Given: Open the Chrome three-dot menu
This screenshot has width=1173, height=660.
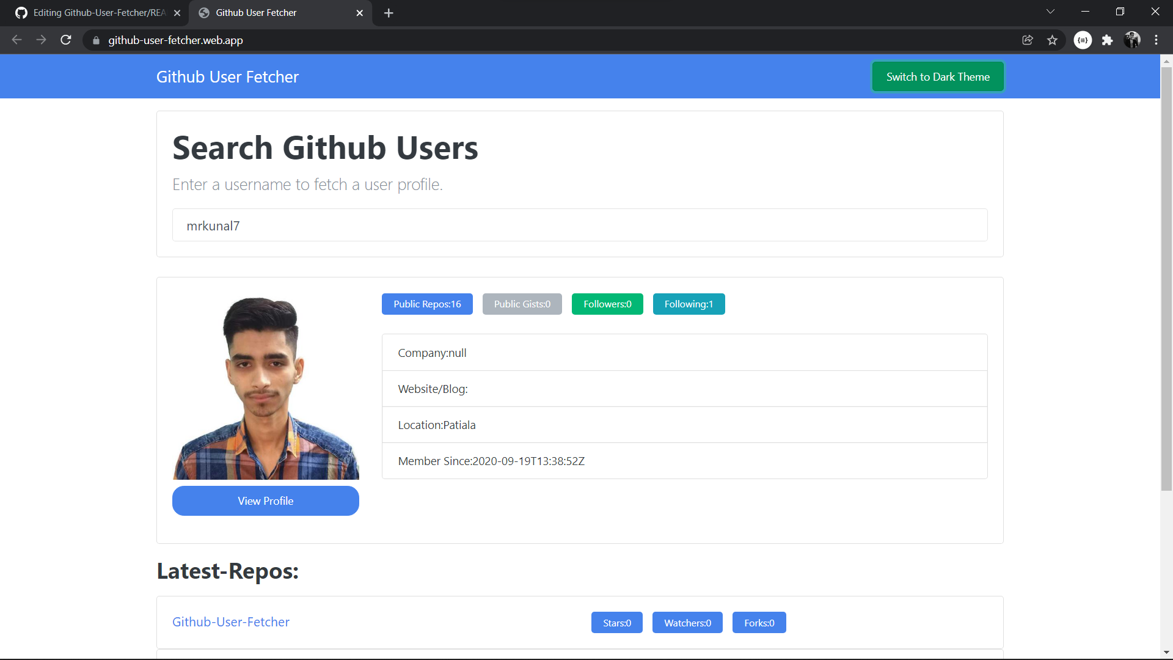Looking at the screenshot, I should [x=1157, y=40].
